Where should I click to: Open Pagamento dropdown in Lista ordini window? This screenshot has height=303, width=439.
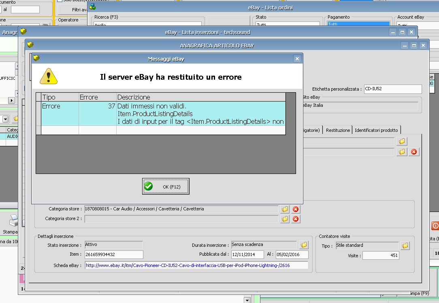359,24
